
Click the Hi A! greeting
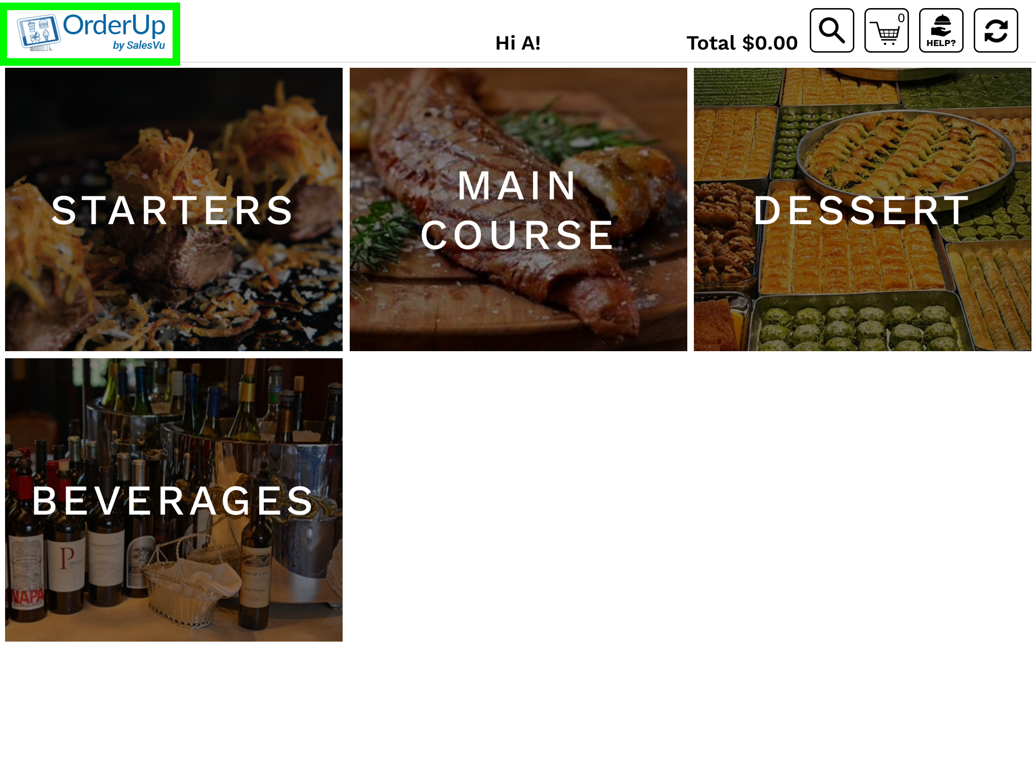tap(518, 43)
